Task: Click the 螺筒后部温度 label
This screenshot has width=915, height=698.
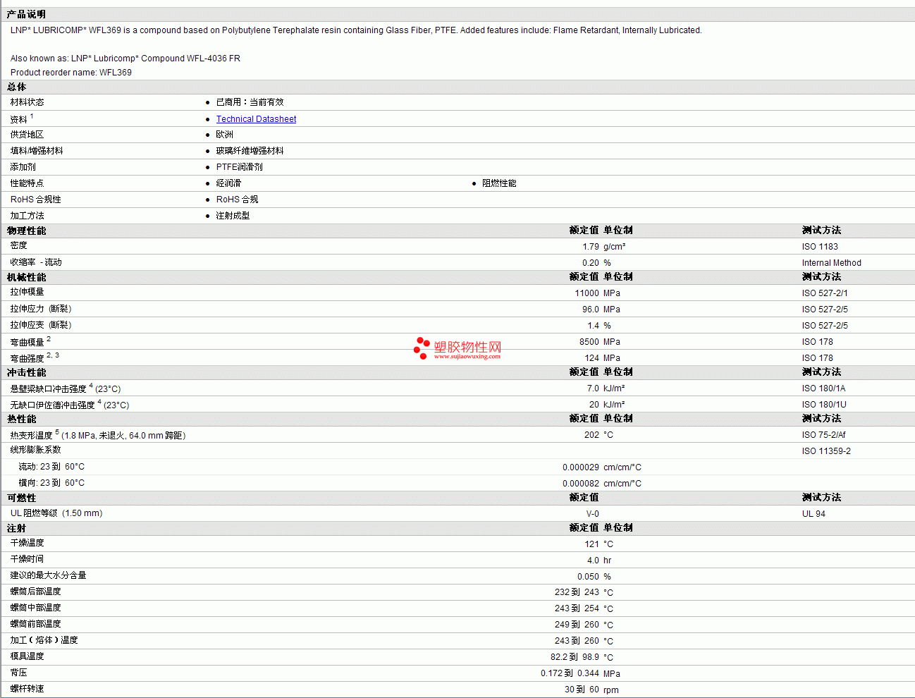Action: coord(35,592)
